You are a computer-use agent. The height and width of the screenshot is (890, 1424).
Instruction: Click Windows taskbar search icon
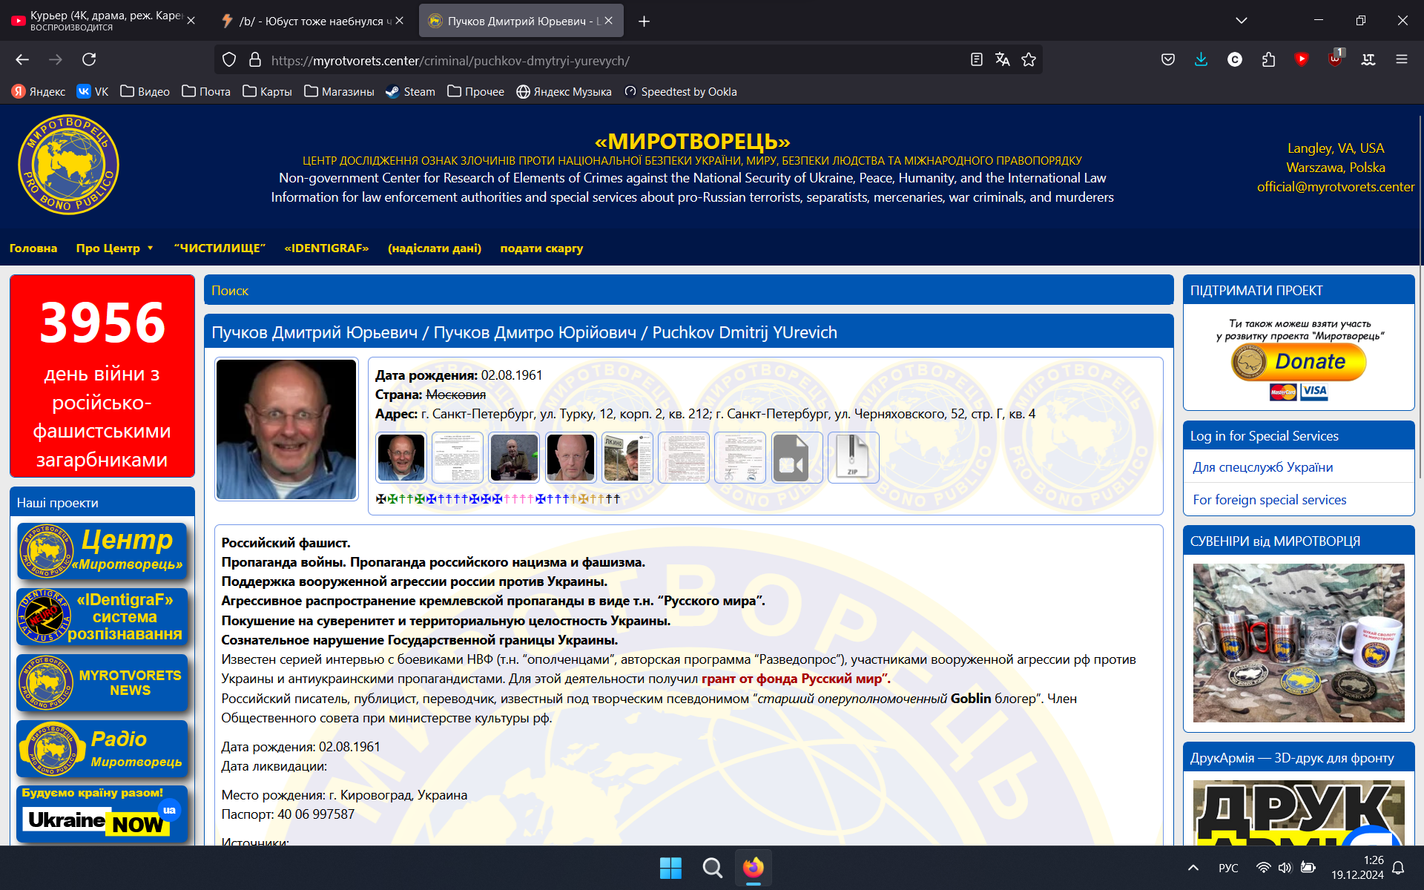(712, 867)
